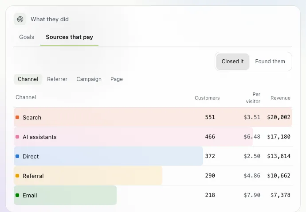Image resolution: width=306 pixels, height=212 pixels.
Task: Click the $20,002 revenue value
Action: pyautogui.click(x=279, y=117)
